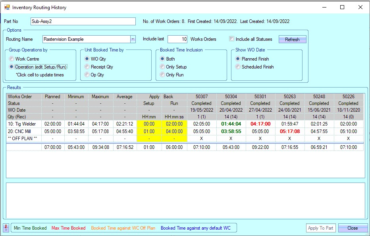Select the 50304 works order column header

(x=231, y=97)
